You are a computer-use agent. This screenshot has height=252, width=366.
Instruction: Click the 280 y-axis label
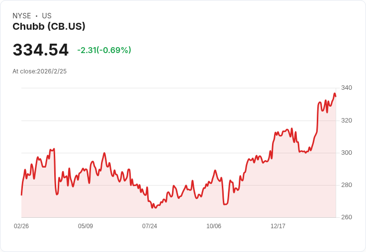pyautogui.click(x=346, y=185)
